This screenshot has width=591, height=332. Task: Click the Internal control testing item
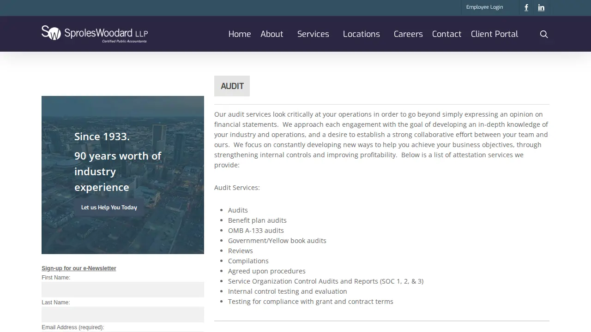coord(288,291)
